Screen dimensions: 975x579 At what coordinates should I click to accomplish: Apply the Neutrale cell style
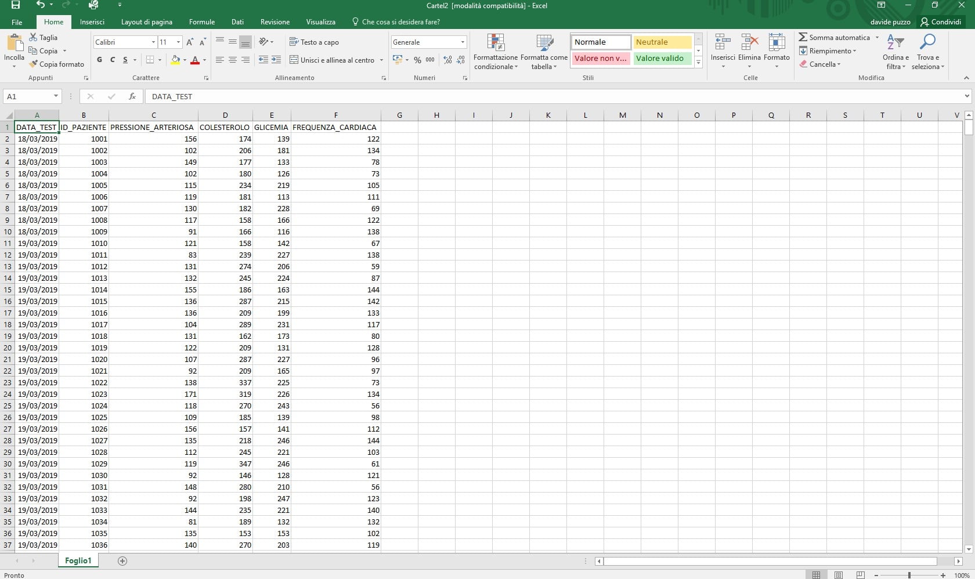pyautogui.click(x=663, y=42)
